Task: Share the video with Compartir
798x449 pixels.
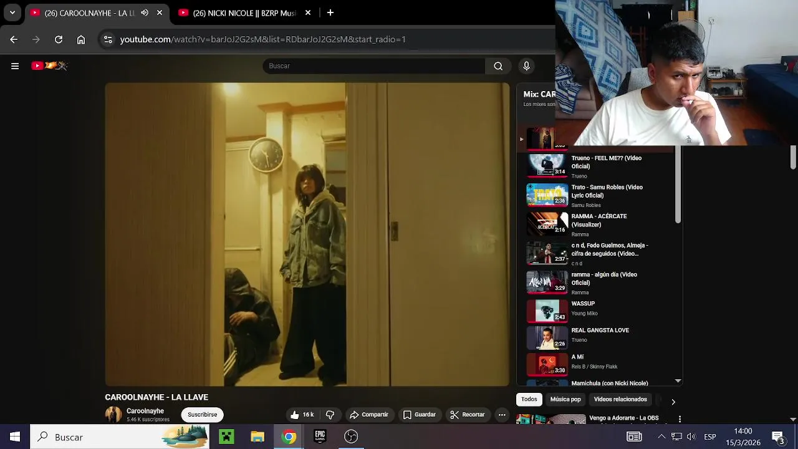Action: (368, 415)
